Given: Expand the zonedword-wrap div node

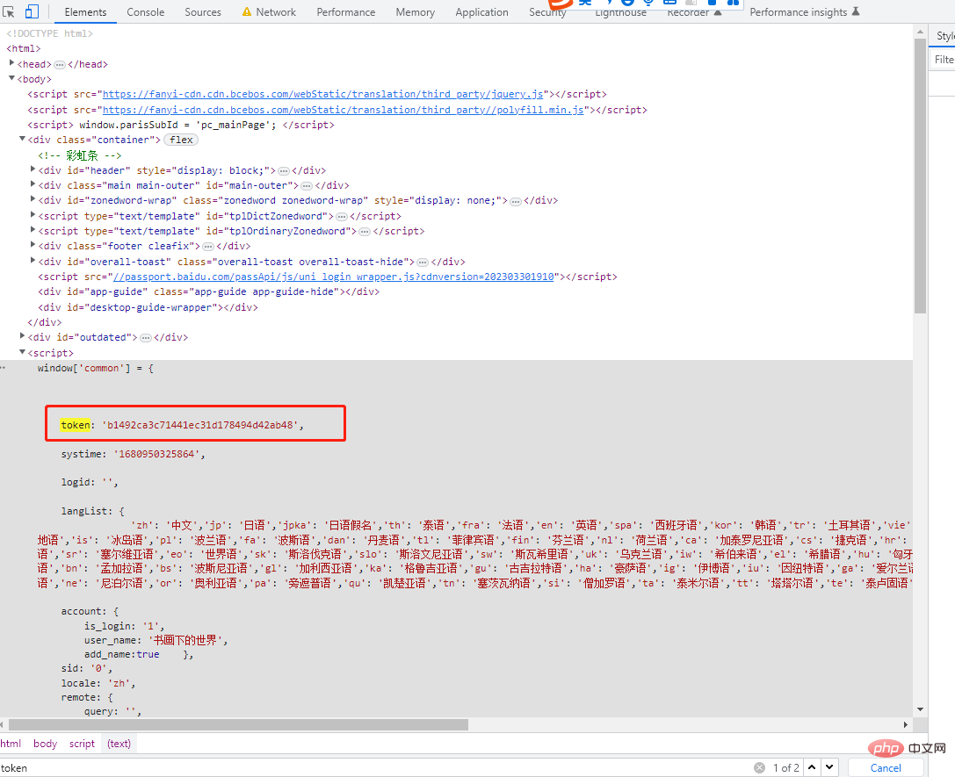Looking at the screenshot, I should [33, 199].
